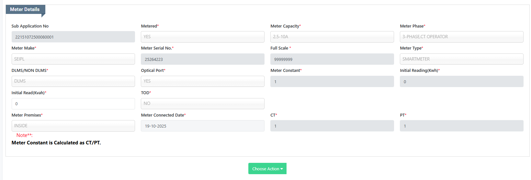Click the Full Scale field

click(x=332, y=59)
